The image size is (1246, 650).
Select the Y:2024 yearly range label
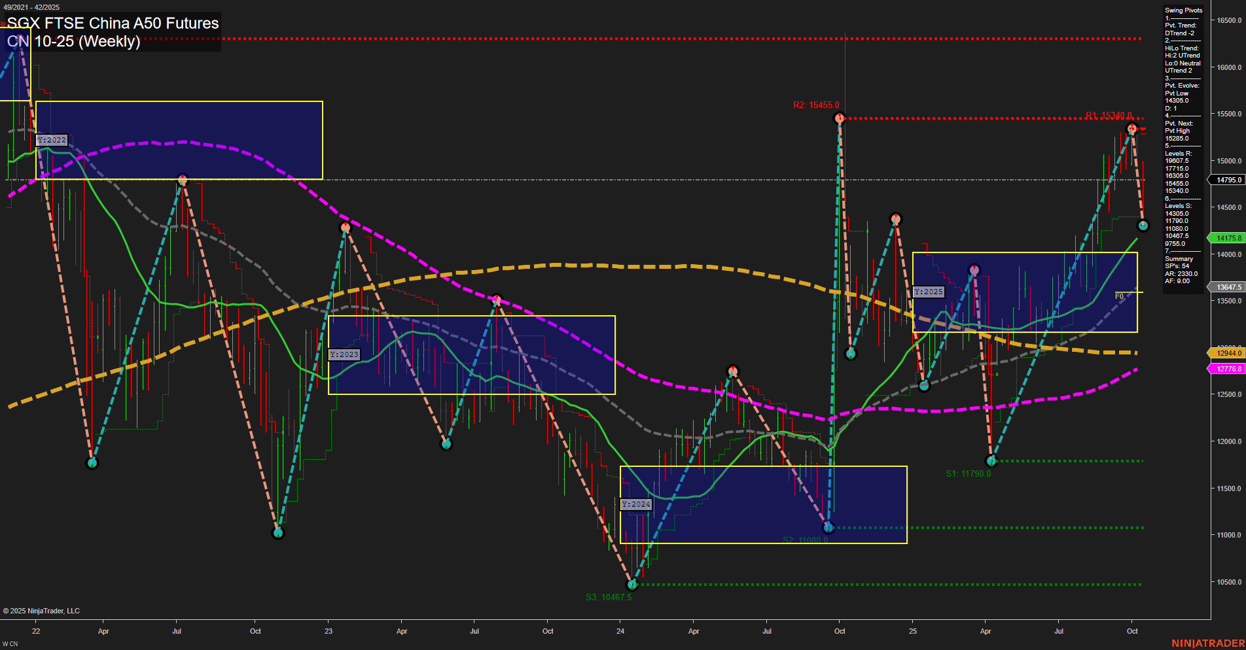[636, 504]
